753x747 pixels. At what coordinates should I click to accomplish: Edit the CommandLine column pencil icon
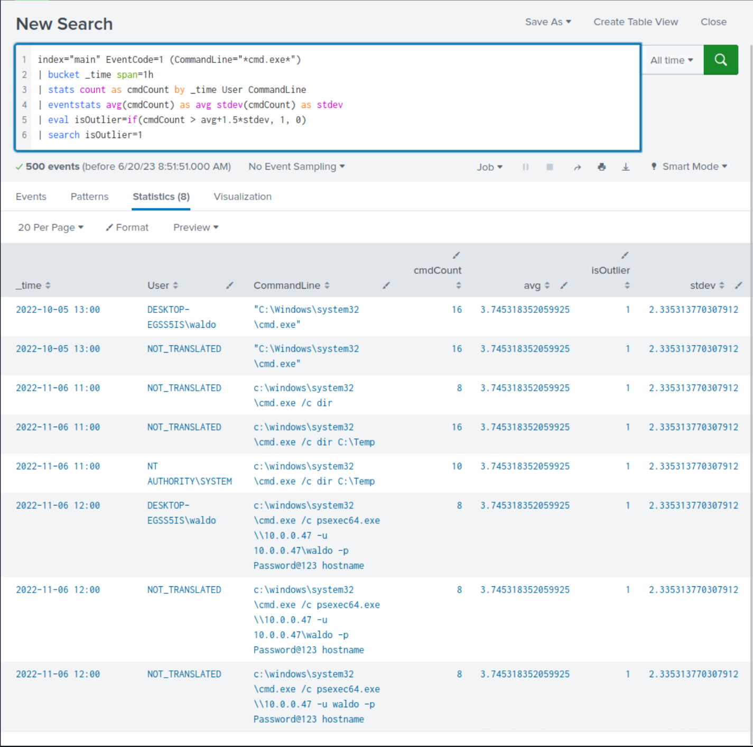pyautogui.click(x=386, y=285)
